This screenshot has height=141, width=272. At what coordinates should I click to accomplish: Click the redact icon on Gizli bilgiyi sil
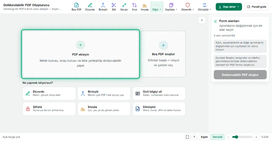pyautogui.click(x=138, y=93)
